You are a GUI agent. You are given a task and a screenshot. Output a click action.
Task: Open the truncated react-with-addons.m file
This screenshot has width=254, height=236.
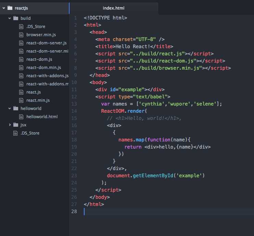[x=48, y=84]
